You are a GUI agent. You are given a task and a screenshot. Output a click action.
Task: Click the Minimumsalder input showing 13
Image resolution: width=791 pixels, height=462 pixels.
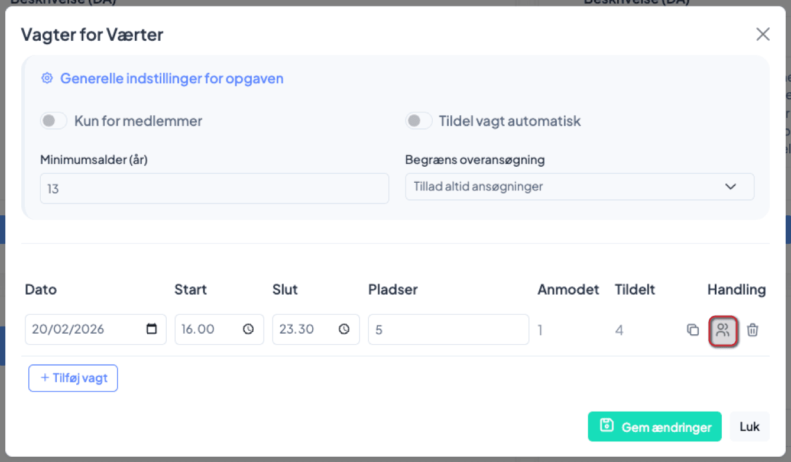click(x=214, y=188)
